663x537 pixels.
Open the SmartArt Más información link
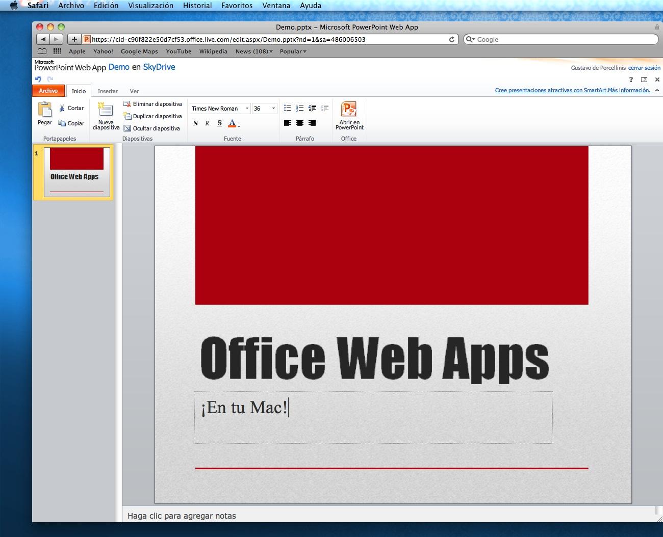click(573, 90)
